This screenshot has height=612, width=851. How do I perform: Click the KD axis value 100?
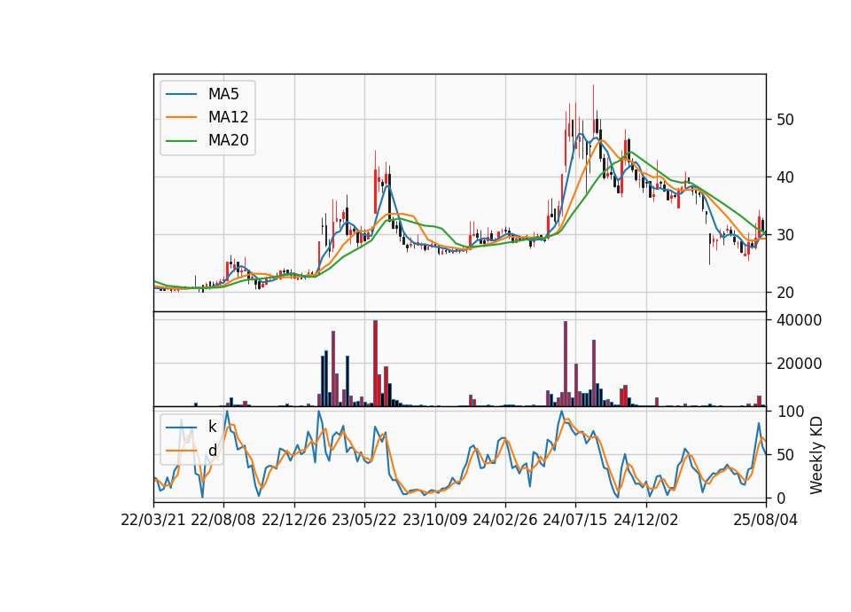(790, 412)
